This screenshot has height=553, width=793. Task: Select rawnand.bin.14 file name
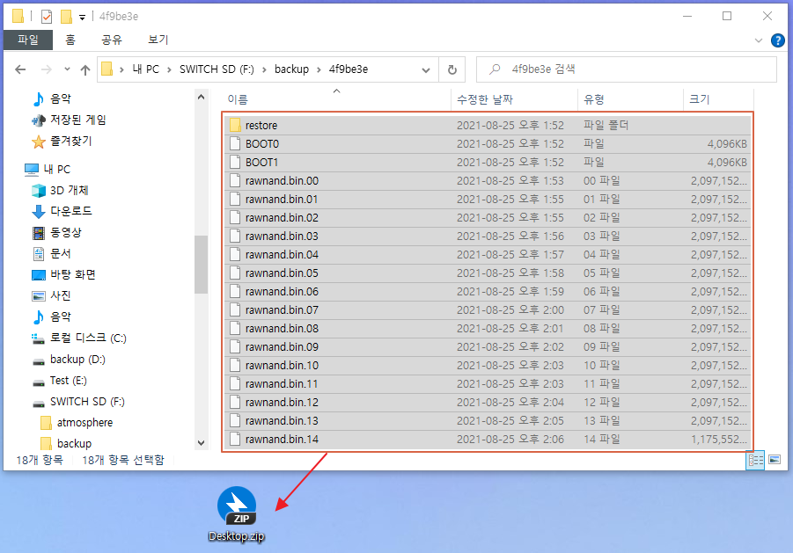[282, 439]
